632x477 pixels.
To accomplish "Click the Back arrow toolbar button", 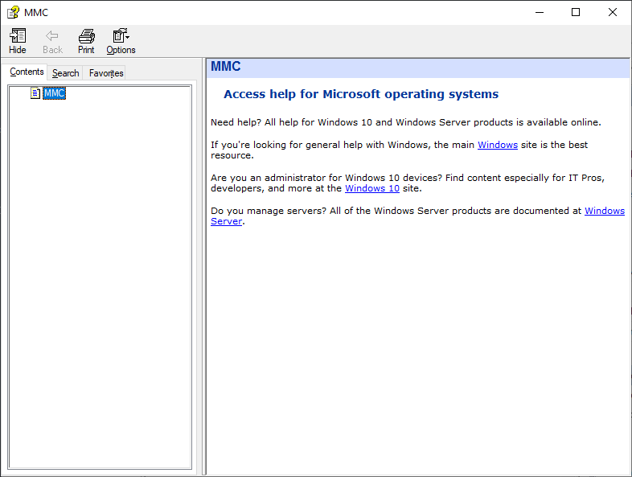I will pos(52,41).
